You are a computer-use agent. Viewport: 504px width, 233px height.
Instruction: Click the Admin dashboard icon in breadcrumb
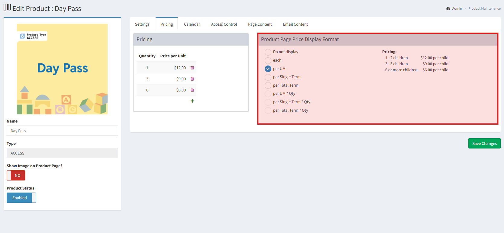[448, 8]
